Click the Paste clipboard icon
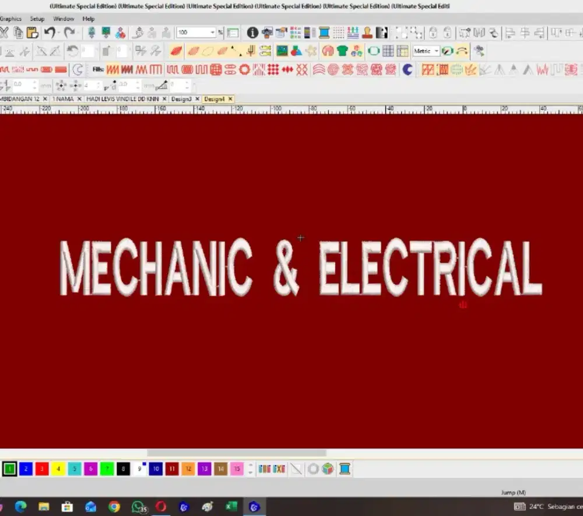 [x=33, y=33]
